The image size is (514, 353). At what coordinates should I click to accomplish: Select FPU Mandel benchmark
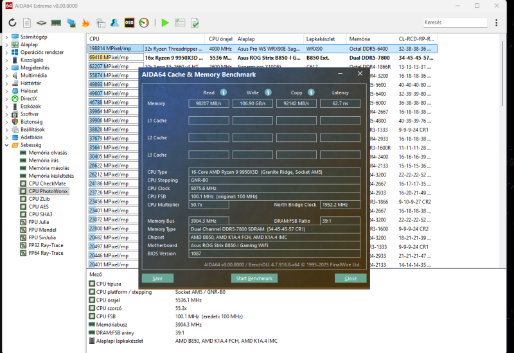42,230
